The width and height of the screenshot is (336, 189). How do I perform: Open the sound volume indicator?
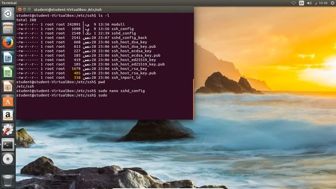coord(309,3)
